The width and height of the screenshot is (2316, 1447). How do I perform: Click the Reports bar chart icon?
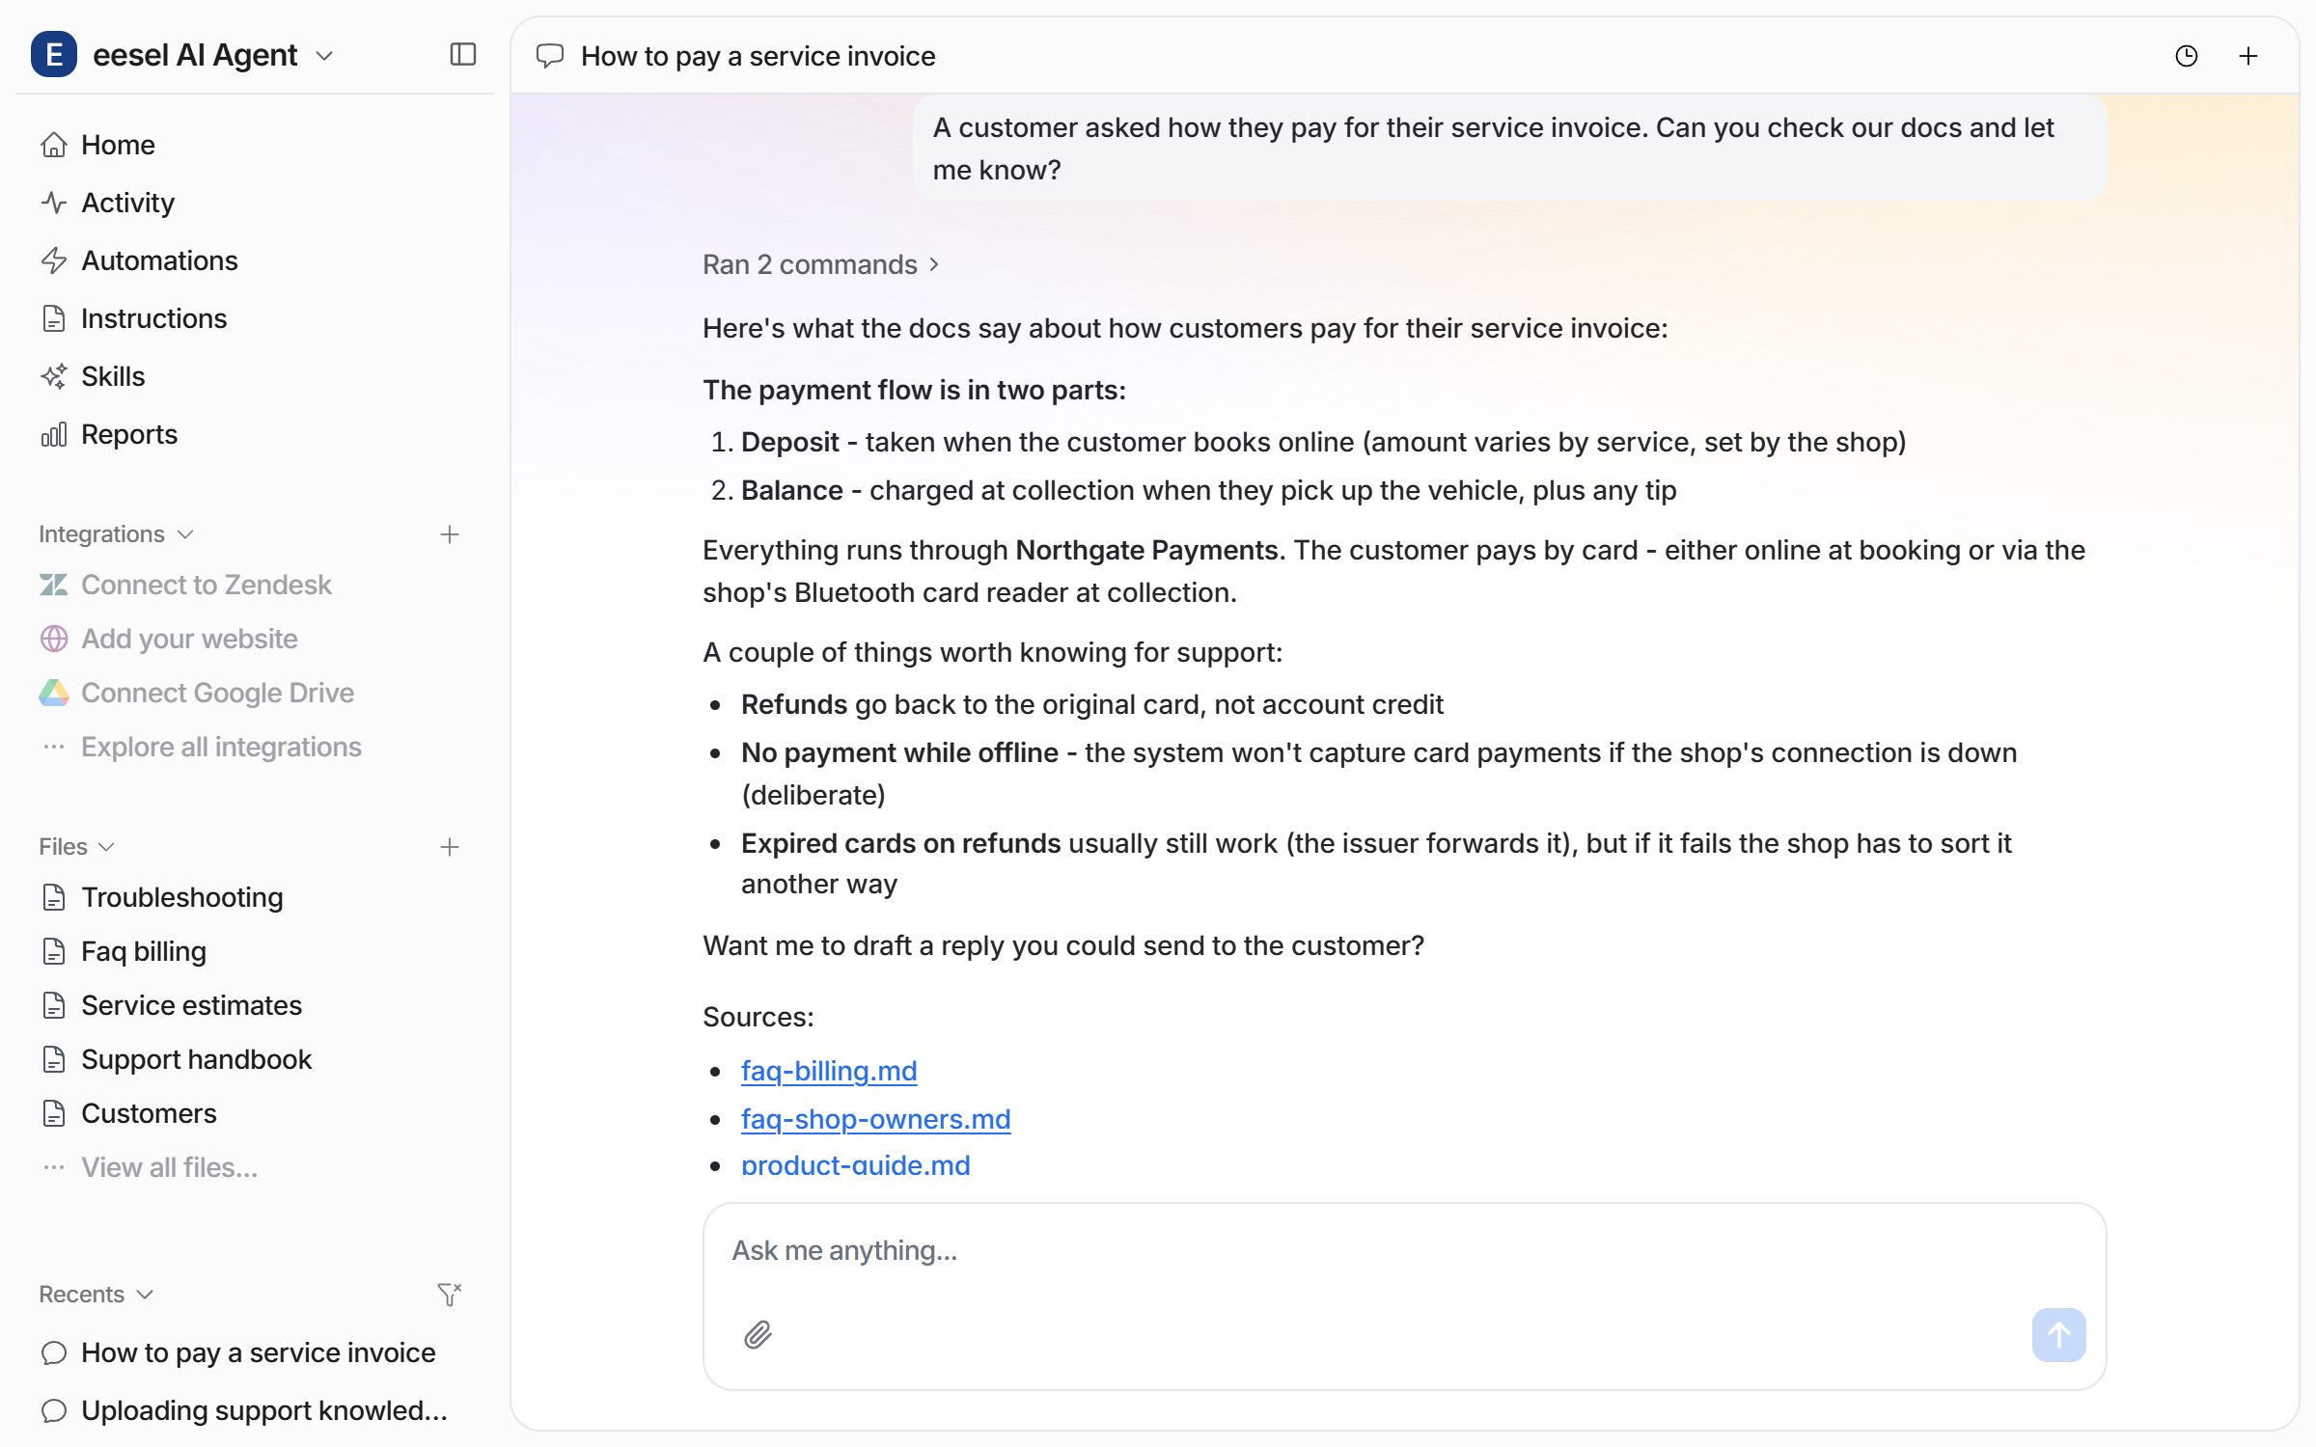54,434
